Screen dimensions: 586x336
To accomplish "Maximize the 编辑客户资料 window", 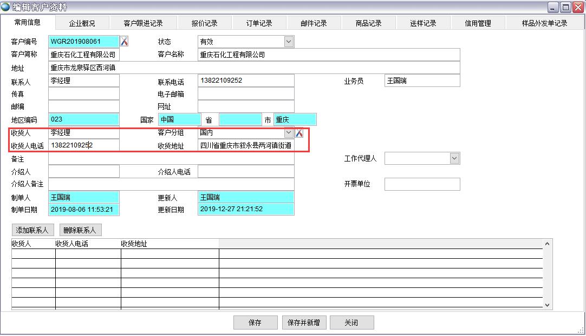I will pos(565,7).
